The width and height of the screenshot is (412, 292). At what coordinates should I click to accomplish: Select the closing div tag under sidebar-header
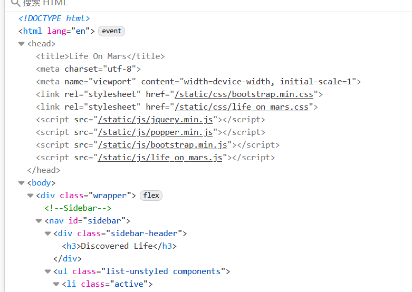tap(68, 259)
